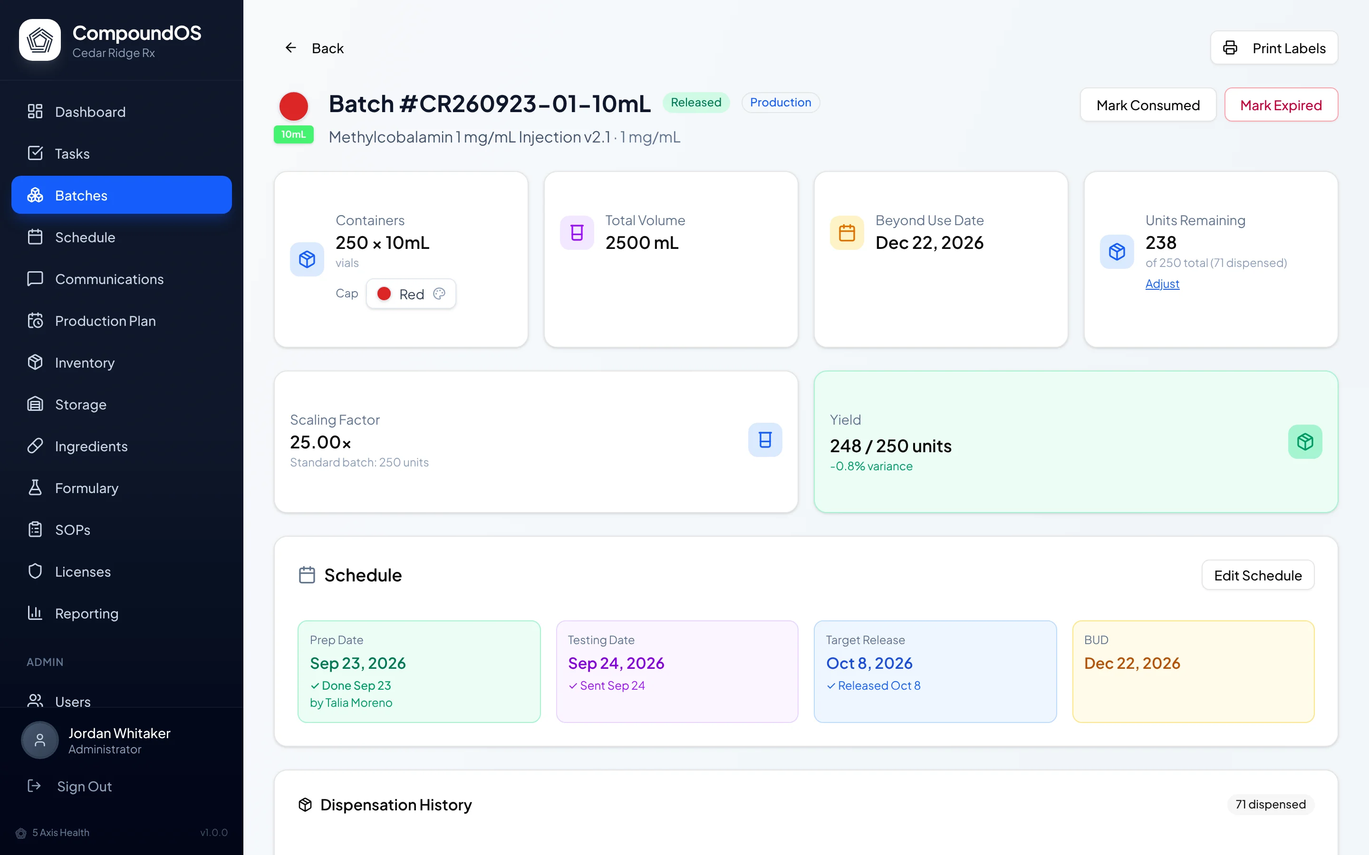Click Mark Expired button
The height and width of the screenshot is (855, 1369).
click(1281, 105)
